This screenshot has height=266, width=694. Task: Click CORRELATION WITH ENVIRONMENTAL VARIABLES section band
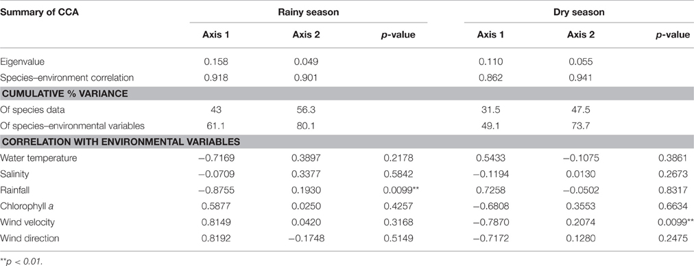347,142
